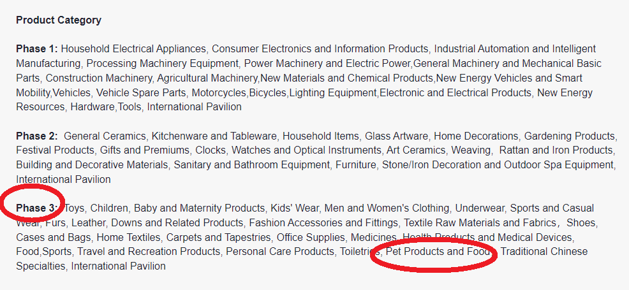This screenshot has width=629, height=290.
Task: Click the word Toys in Phase 3
Action: (x=74, y=208)
